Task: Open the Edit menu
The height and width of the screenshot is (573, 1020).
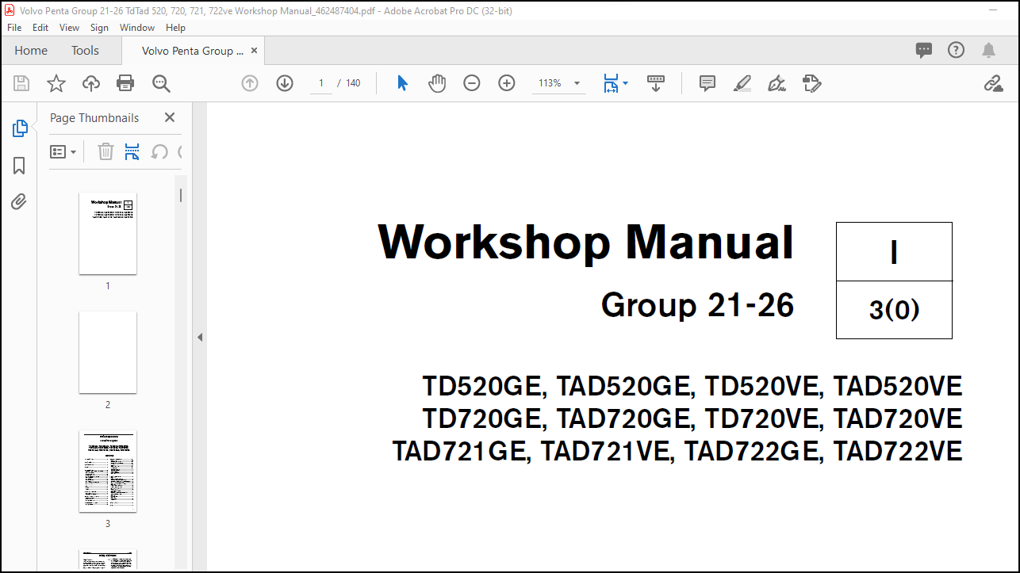Action: coord(40,27)
